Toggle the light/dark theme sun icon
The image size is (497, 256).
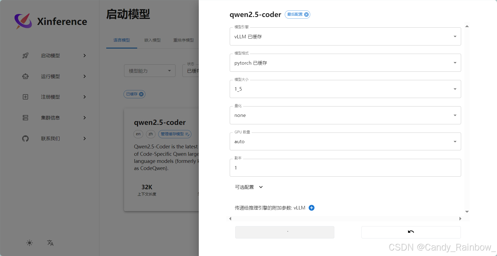click(30, 243)
